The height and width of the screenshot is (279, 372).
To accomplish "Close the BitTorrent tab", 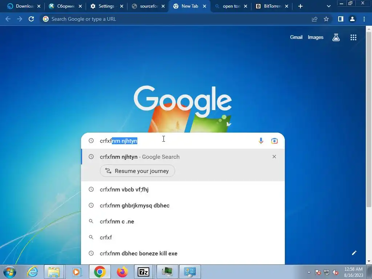I will point(287,6).
